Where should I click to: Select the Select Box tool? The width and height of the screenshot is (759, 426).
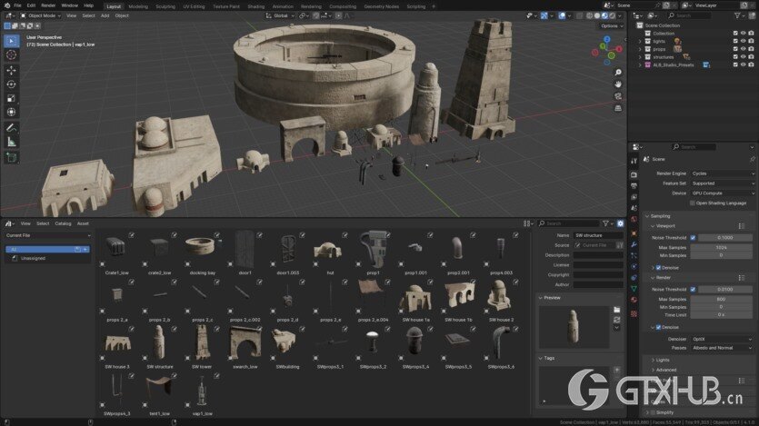point(12,41)
